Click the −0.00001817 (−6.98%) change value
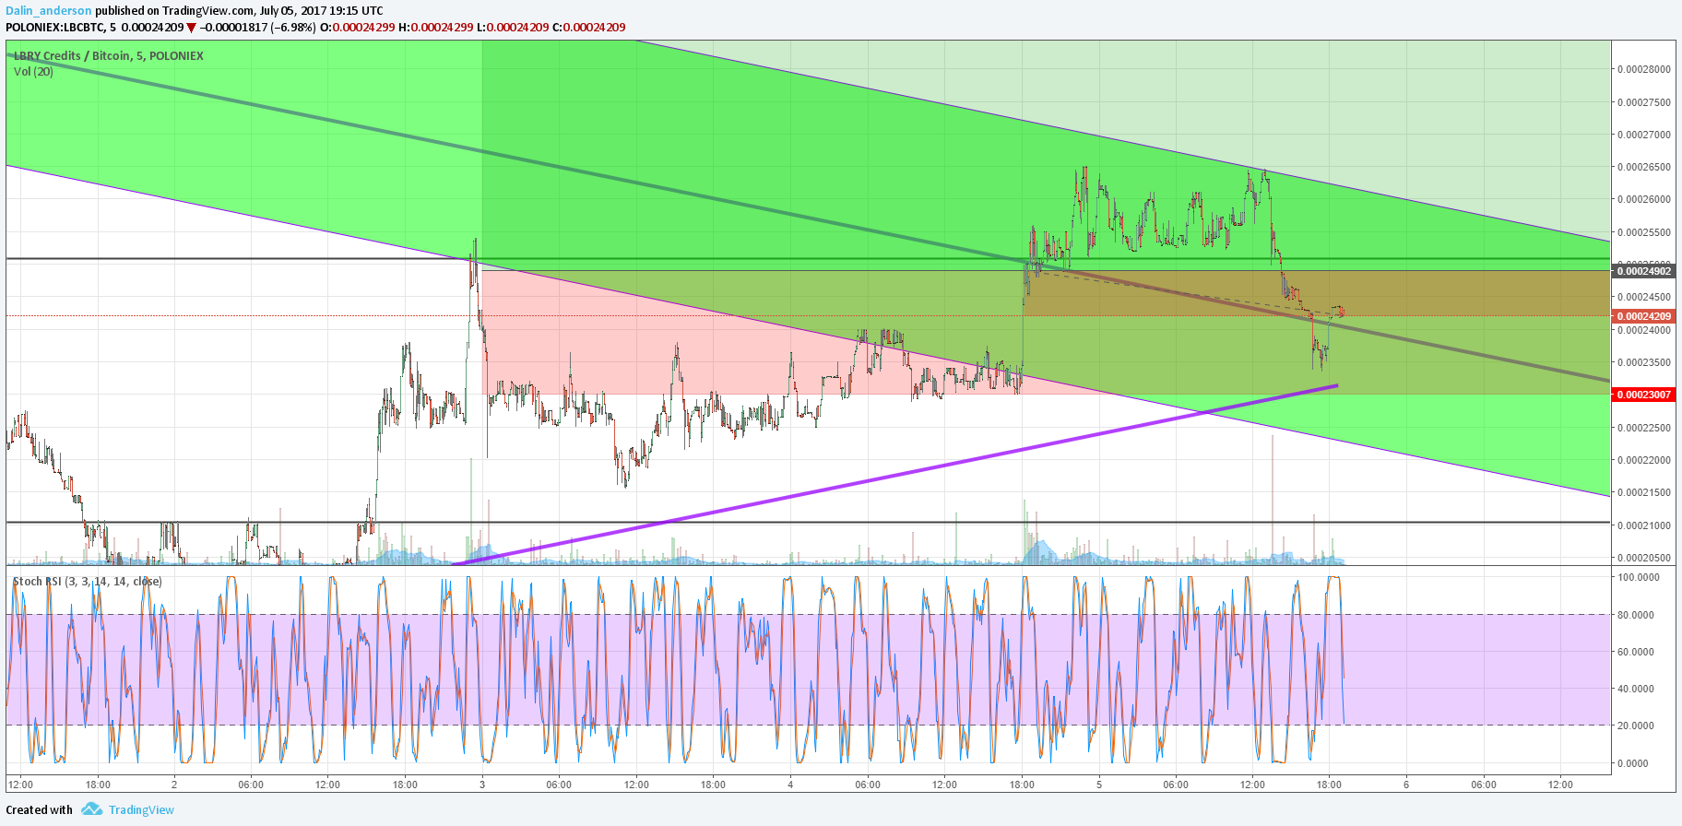1682x826 pixels. pos(257,27)
